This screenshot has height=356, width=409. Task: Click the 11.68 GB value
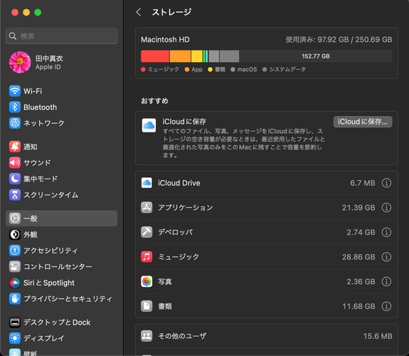pyautogui.click(x=358, y=306)
